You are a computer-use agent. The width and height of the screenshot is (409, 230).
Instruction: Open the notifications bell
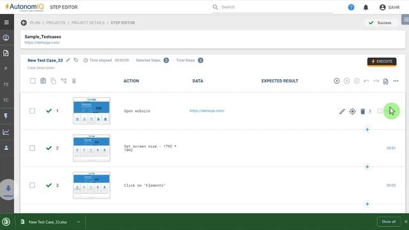pyautogui.click(x=366, y=7)
